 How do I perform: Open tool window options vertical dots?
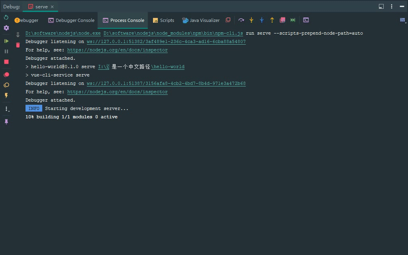pos(392,6)
